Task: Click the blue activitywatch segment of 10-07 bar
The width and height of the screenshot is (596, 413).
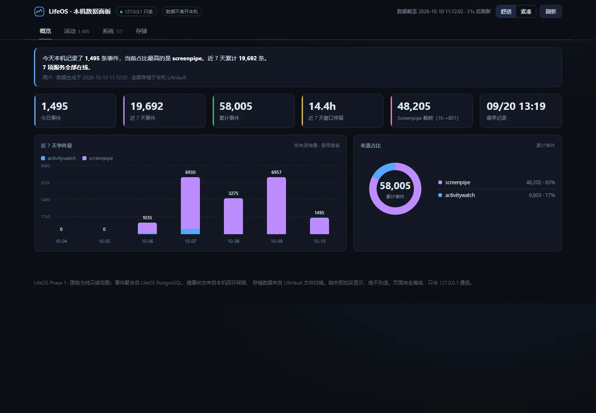Action: pyautogui.click(x=190, y=231)
